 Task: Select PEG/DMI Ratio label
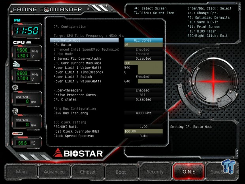pos(66,127)
